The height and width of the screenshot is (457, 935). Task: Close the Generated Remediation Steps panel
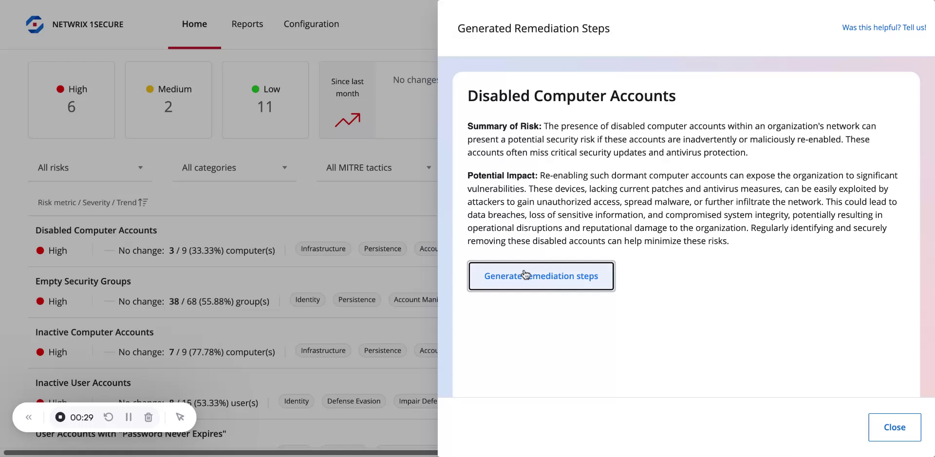(x=894, y=427)
